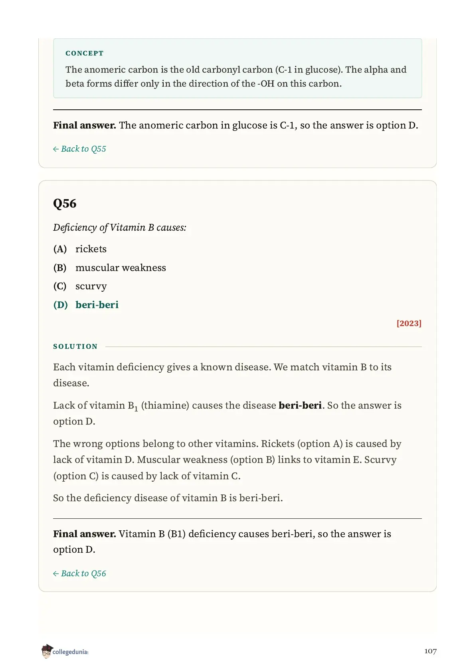Click the [2023] year tag
The height and width of the screenshot is (672, 475).
point(409,323)
